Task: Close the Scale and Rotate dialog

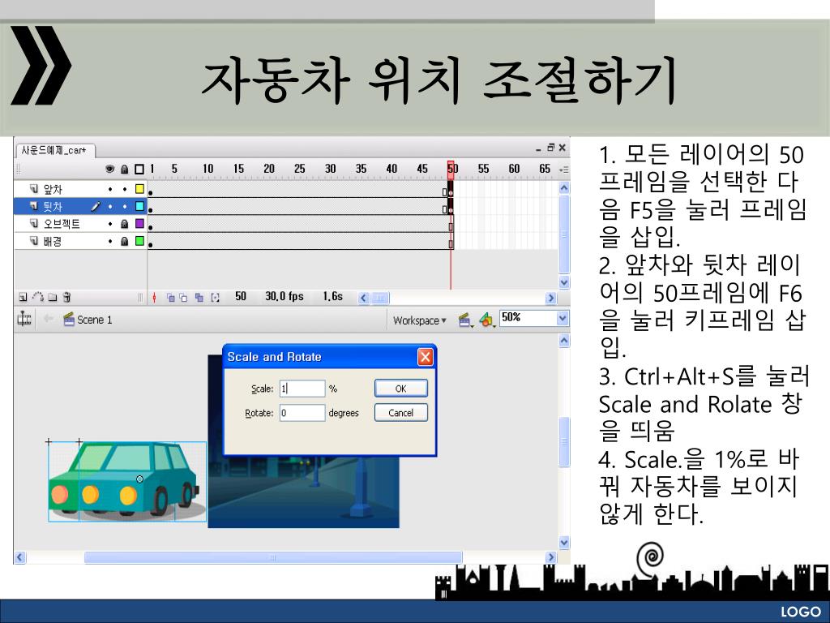Action: point(425,357)
